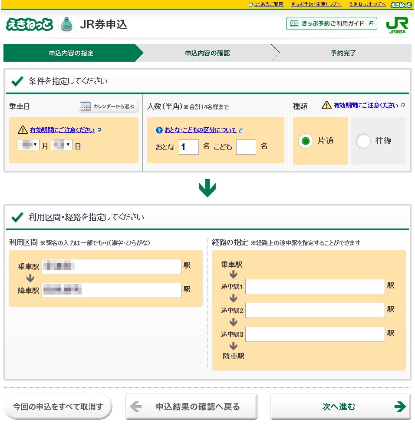Viewport: 415px width, 424px height.
Task: Click the warning triangle icon under 乗車日
Action: click(23, 130)
